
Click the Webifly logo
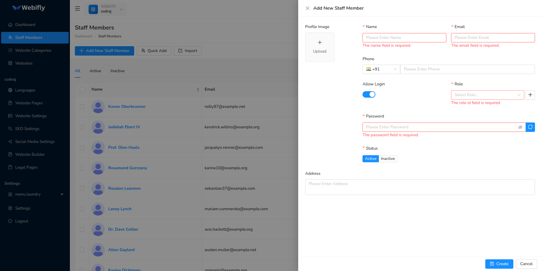pyautogui.click(x=29, y=8)
